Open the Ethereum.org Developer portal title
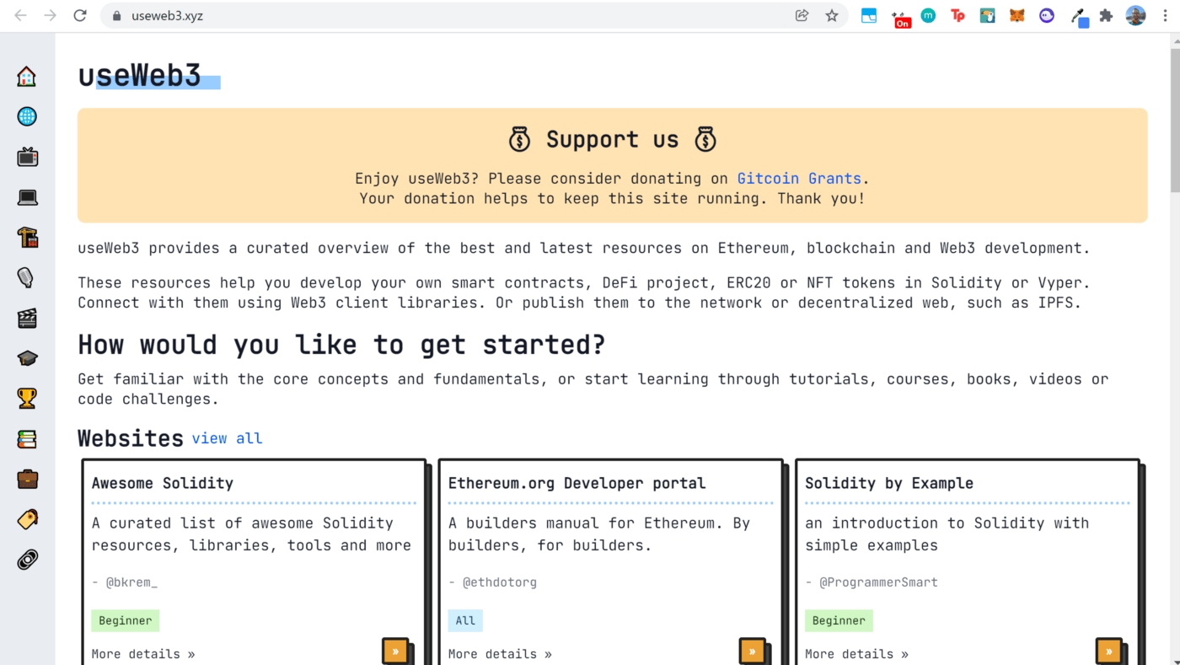Screen dimensions: 1180x665 point(577,483)
